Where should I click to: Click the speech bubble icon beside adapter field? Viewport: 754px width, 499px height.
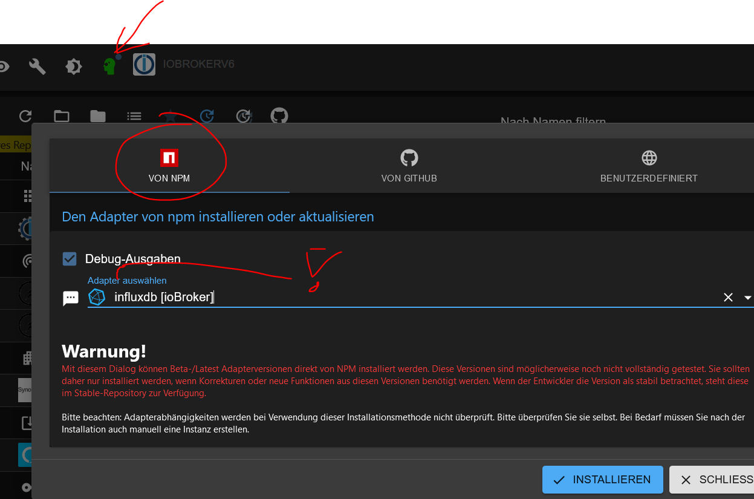[71, 298]
